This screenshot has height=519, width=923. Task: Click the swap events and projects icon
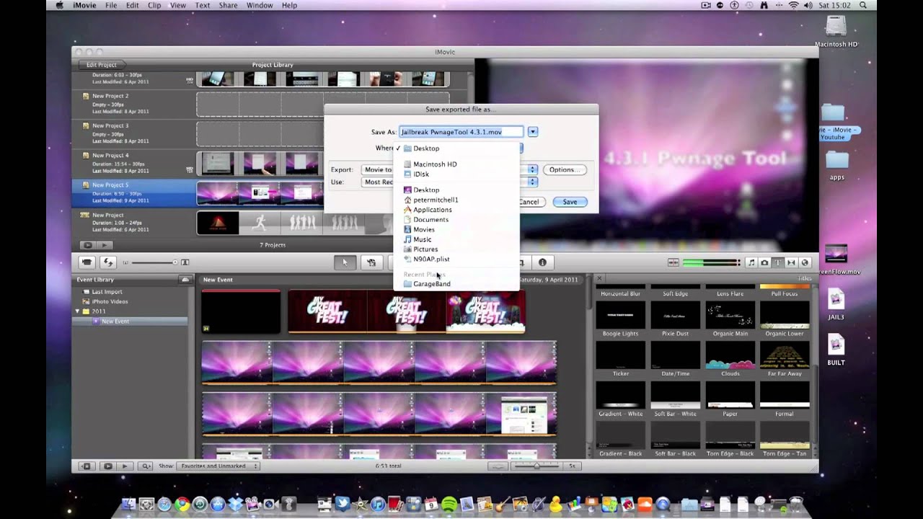pos(108,262)
